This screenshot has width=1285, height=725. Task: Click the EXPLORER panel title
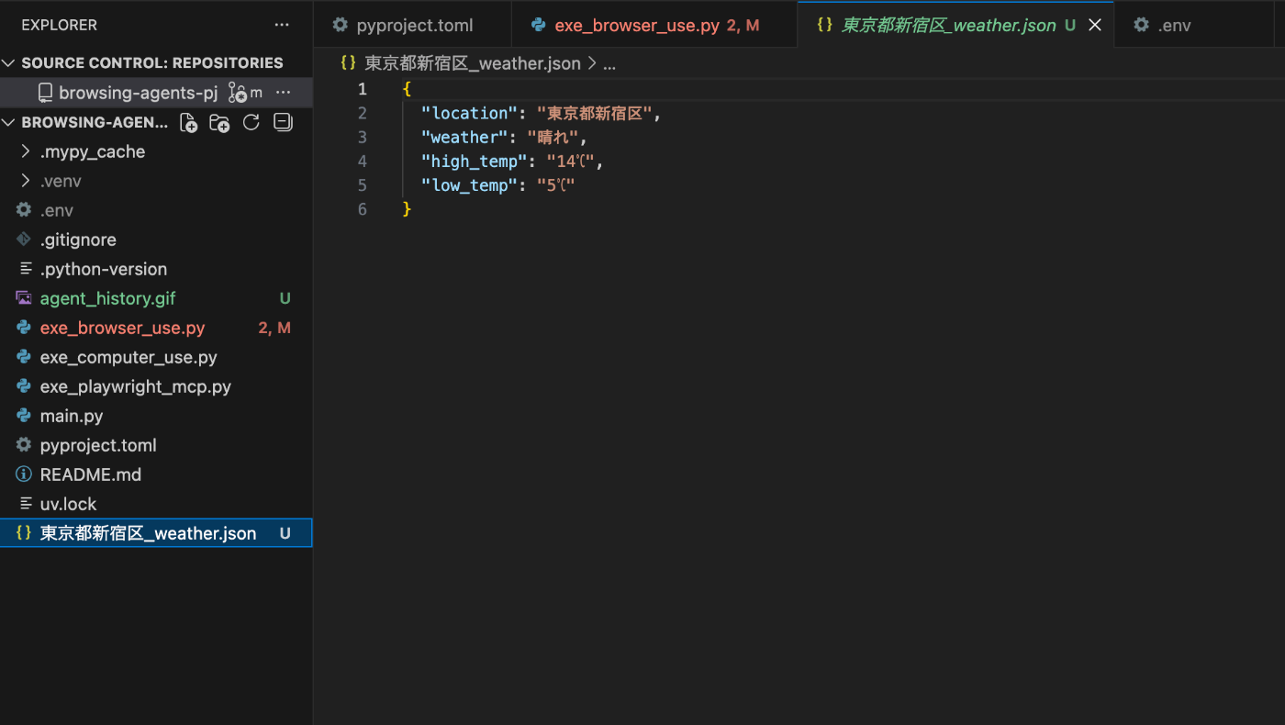59,25
